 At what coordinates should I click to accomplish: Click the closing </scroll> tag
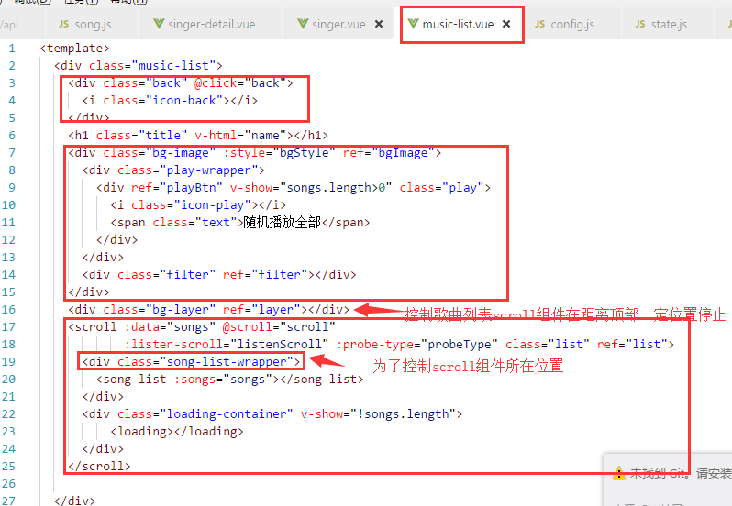coord(99,467)
